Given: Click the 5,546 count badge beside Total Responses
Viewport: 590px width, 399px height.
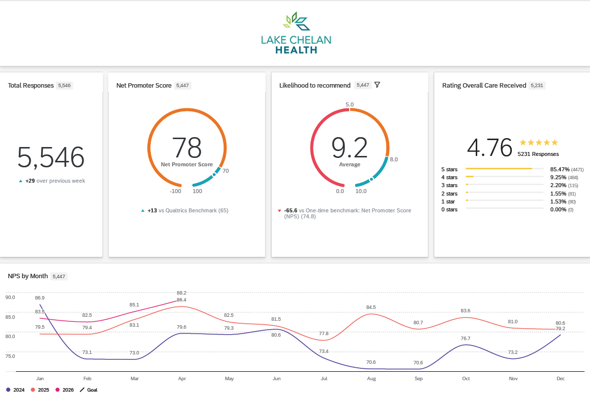Looking at the screenshot, I should click(64, 86).
